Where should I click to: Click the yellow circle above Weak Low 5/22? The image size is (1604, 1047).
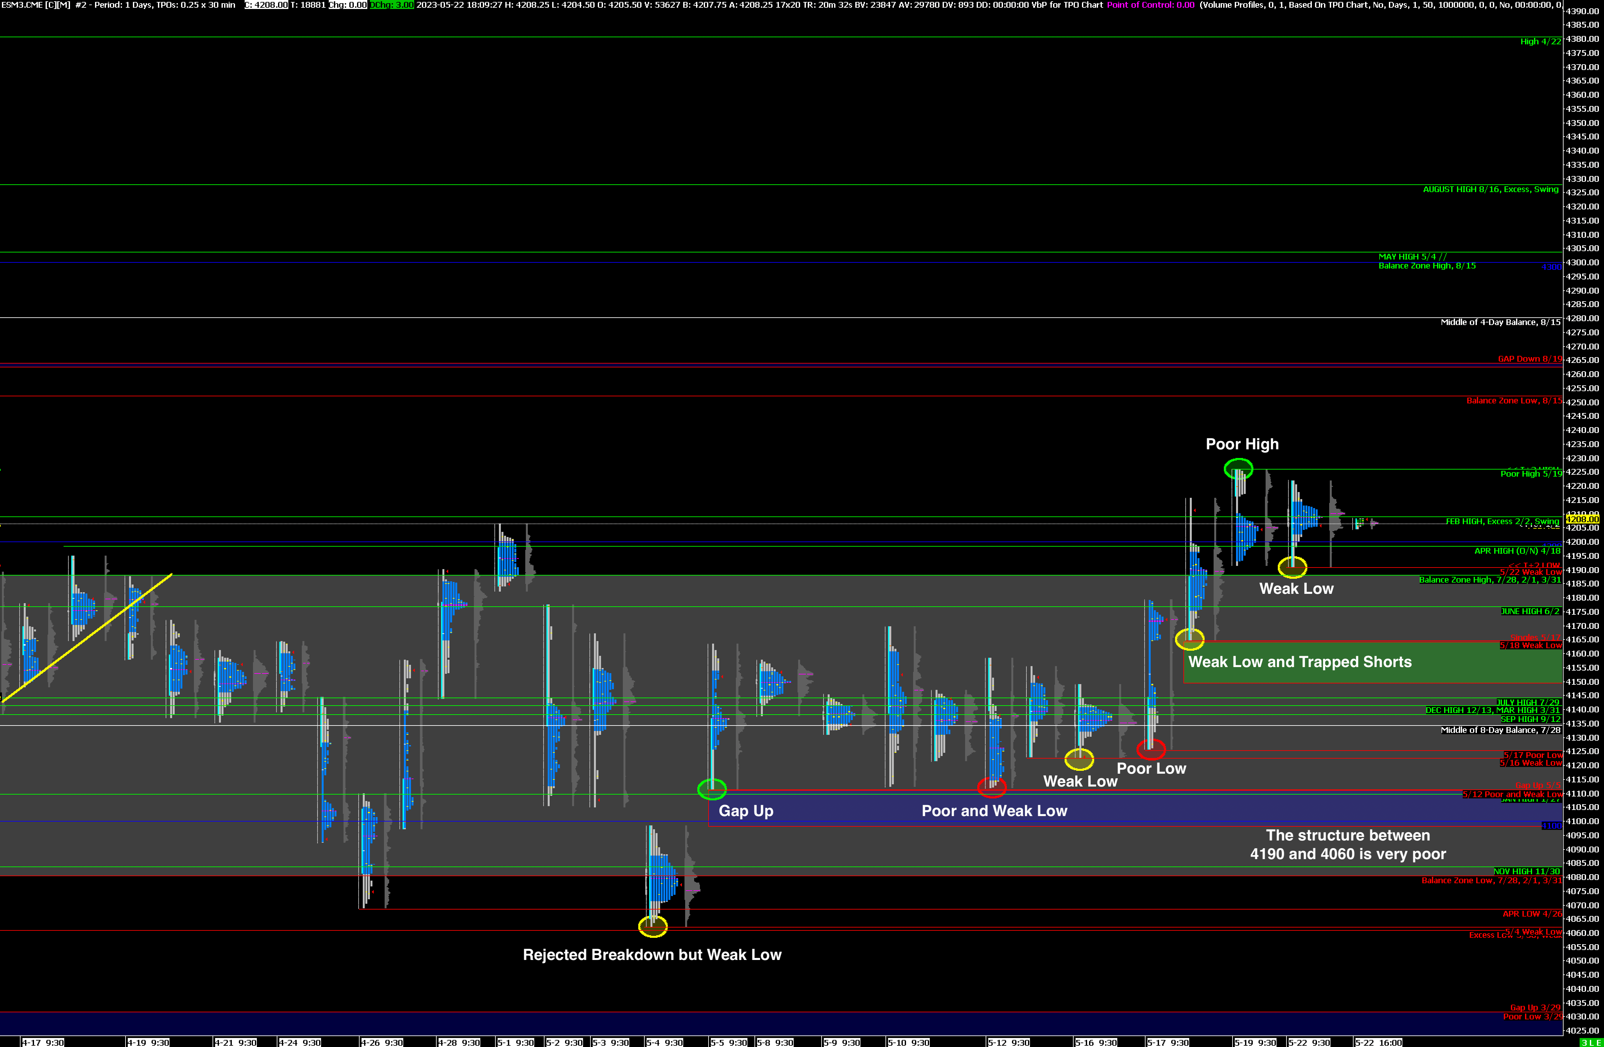[1292, 567]
